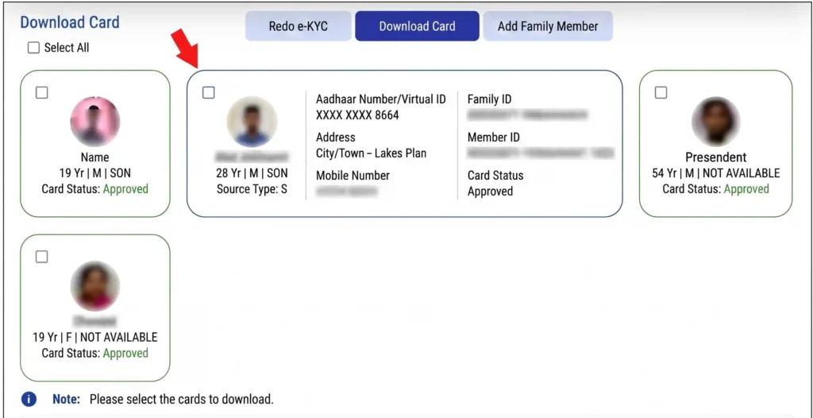Click the blurred mobile number value
Viewport: 813px width, 418px height.
pos(346,191)
